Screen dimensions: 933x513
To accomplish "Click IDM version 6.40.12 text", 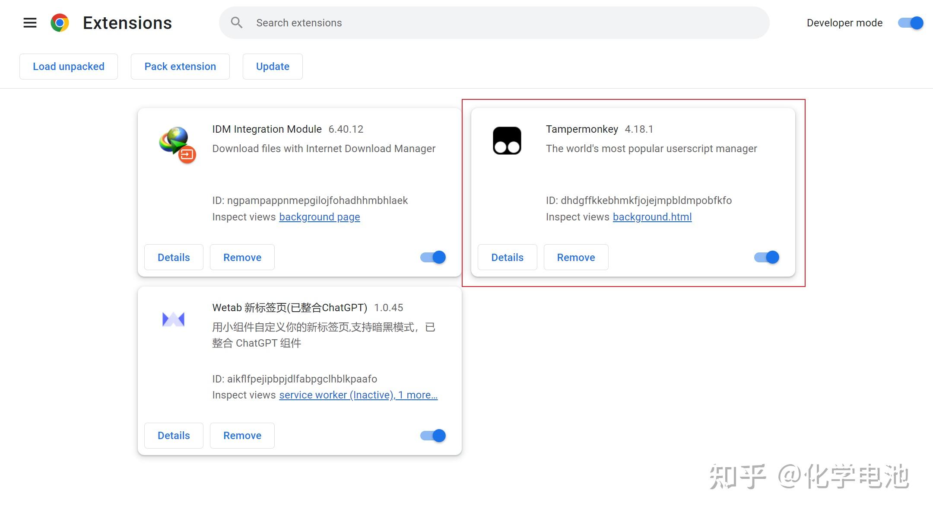I will click(x=346, y=129).
